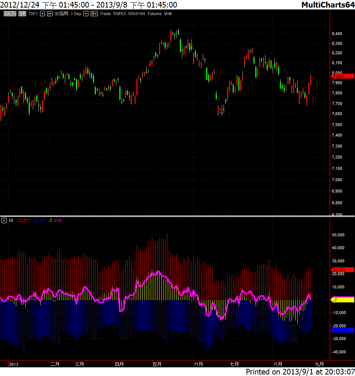Click the 七月 label on the time axis
355x376 pixels.
[235, 364]
